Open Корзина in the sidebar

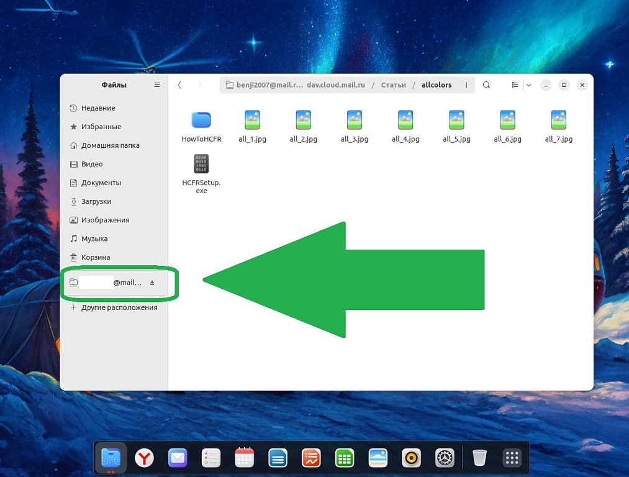click(x=96, y=257)
